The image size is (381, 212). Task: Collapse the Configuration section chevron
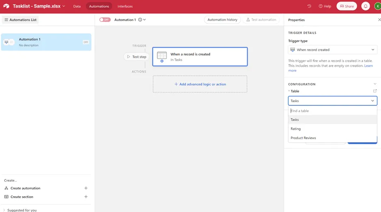click(375, 84)
